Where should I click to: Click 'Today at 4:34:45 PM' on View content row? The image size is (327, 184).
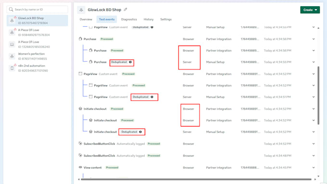coord(277,168)
